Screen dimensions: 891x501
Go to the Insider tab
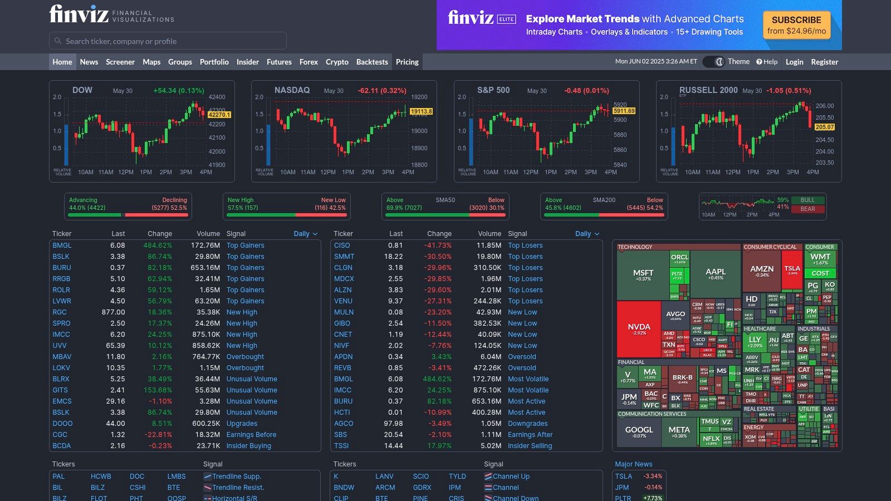pos(248,62)
